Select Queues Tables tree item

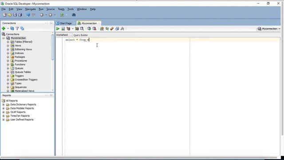coord(23,72)
